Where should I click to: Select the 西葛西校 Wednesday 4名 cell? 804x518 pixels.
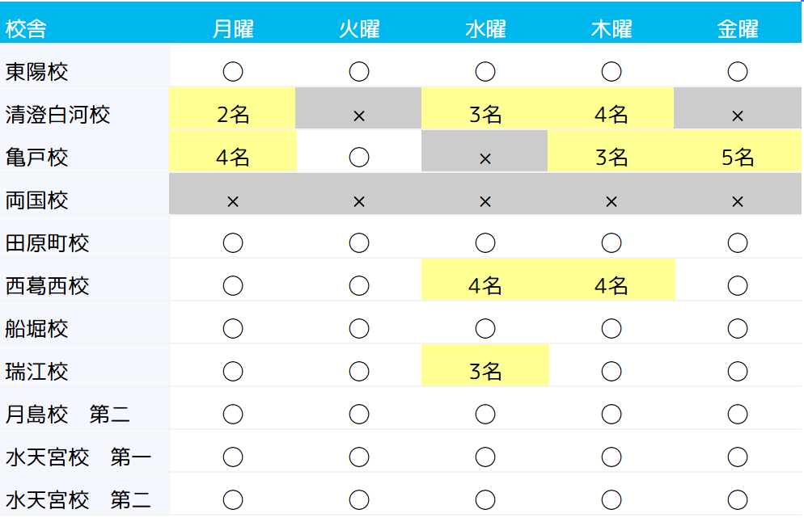coord(485,286)
